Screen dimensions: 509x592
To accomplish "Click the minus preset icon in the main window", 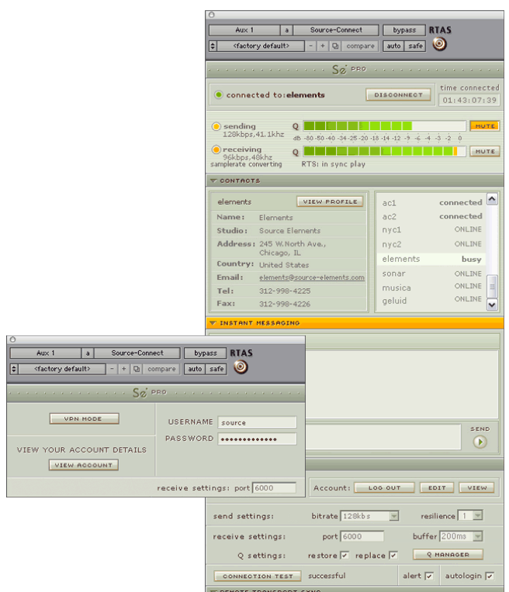I will (x=311, y=46).
